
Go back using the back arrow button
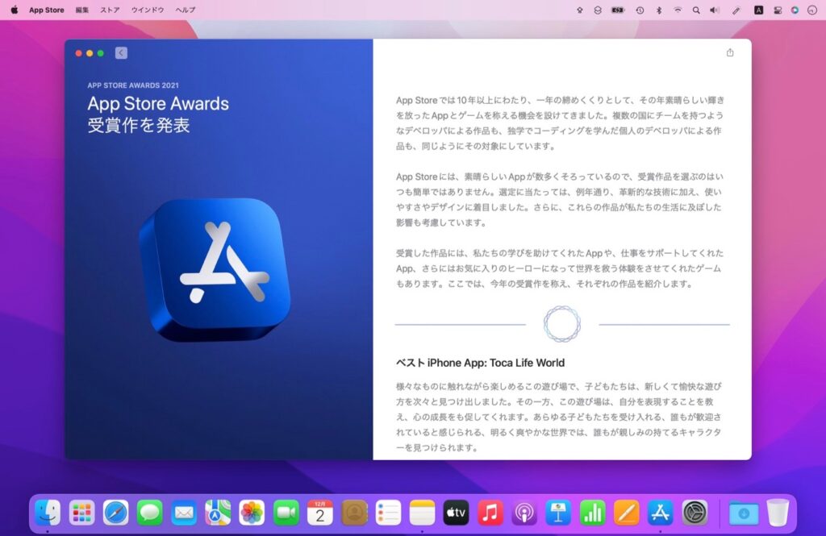coord(119,52)
